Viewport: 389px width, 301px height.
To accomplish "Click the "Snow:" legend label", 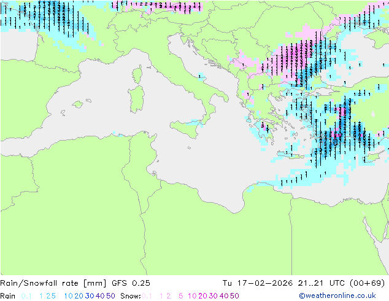I will 131,296.
